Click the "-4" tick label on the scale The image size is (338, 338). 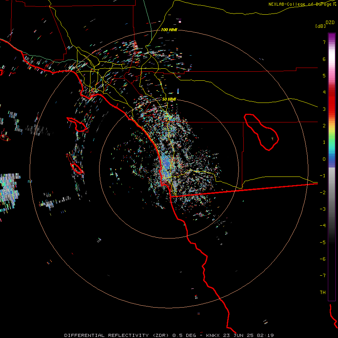click(x=323, y=226)
